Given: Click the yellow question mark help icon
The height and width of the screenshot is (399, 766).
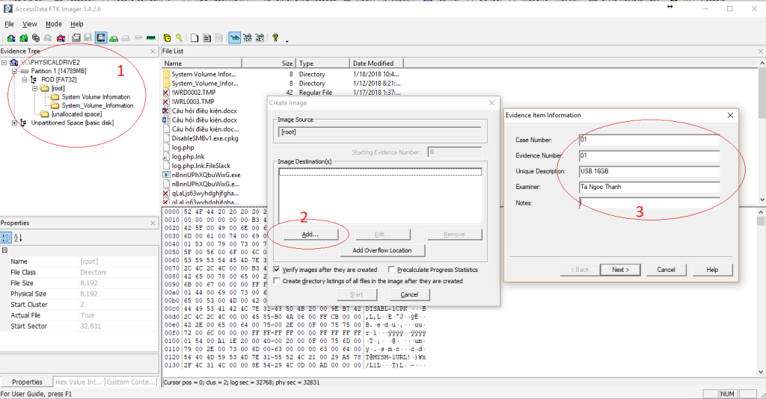Looking at the screenshot, I should point(275,37).
